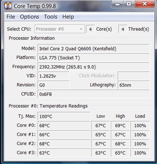Click the Tj. Max 100°C field
This screenshot has width=157, height=164.
coord(64,116)
